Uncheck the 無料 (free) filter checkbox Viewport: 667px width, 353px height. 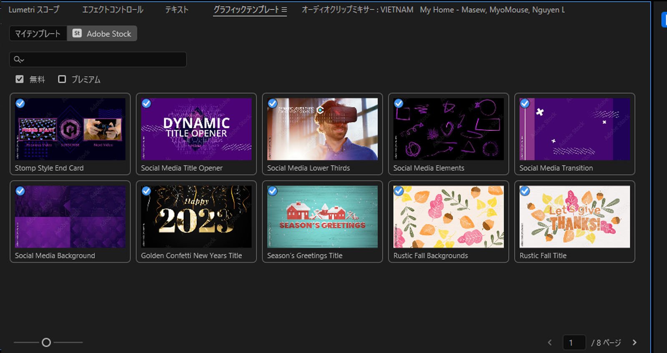[20, 79]
